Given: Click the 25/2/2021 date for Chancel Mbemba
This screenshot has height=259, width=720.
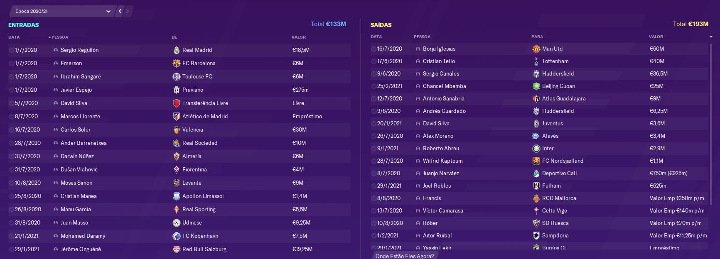Looking at the screenshot, I should pos(390,86).
